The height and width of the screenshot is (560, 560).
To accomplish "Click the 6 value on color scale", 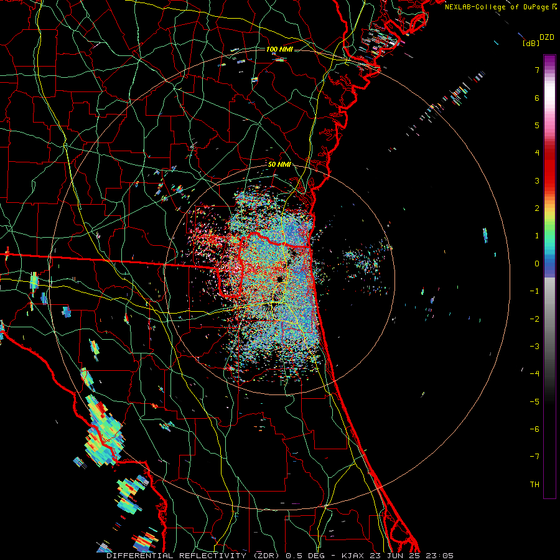I will pos(537,98).
